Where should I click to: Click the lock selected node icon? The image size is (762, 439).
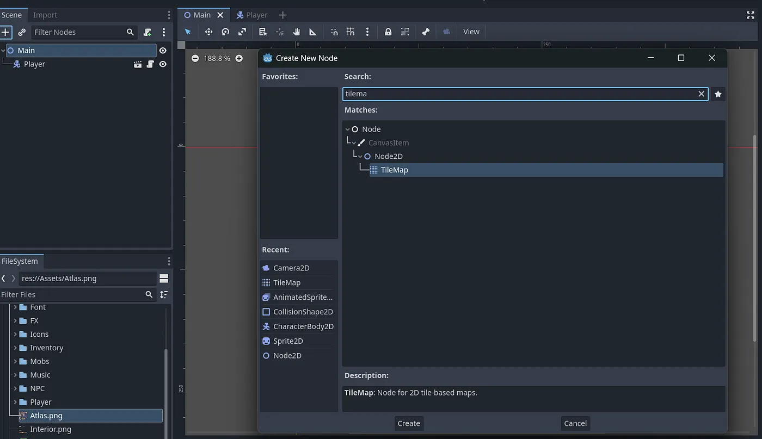tap(388, 32)
